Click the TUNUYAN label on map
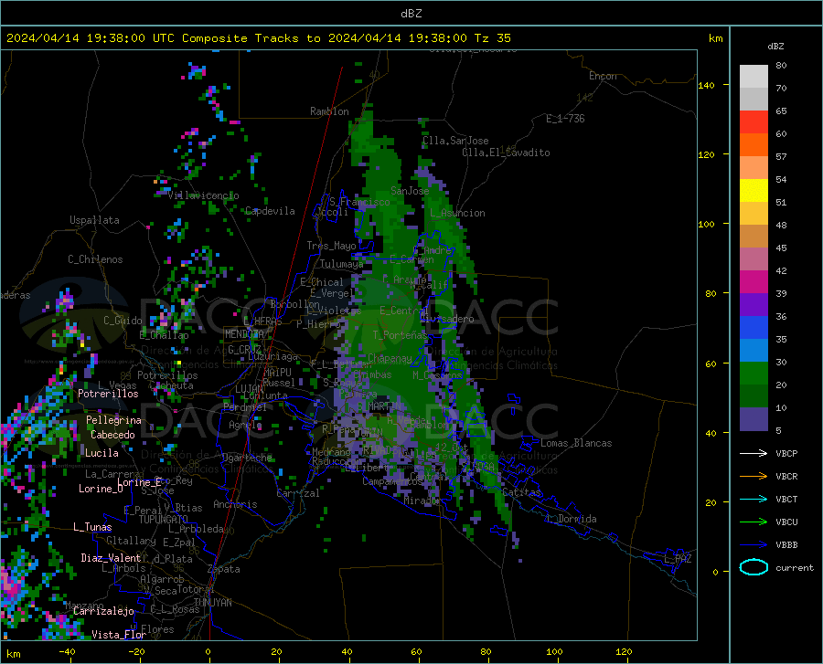The image size is (823, 664). tap(212, 603)
